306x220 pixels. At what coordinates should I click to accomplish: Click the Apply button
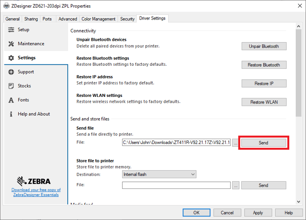[258, 212]
